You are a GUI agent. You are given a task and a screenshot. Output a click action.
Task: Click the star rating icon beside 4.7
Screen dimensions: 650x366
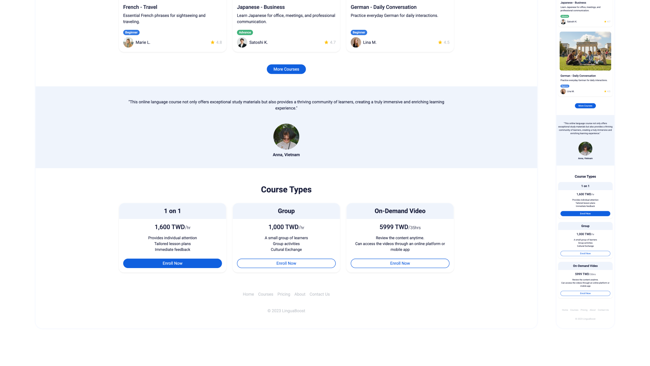(x=326, y=42)
